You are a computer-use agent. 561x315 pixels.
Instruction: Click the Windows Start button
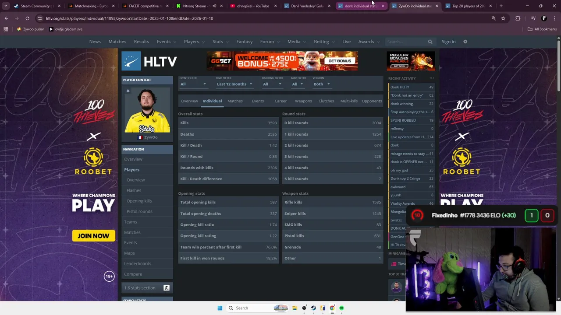click(220, 308)
